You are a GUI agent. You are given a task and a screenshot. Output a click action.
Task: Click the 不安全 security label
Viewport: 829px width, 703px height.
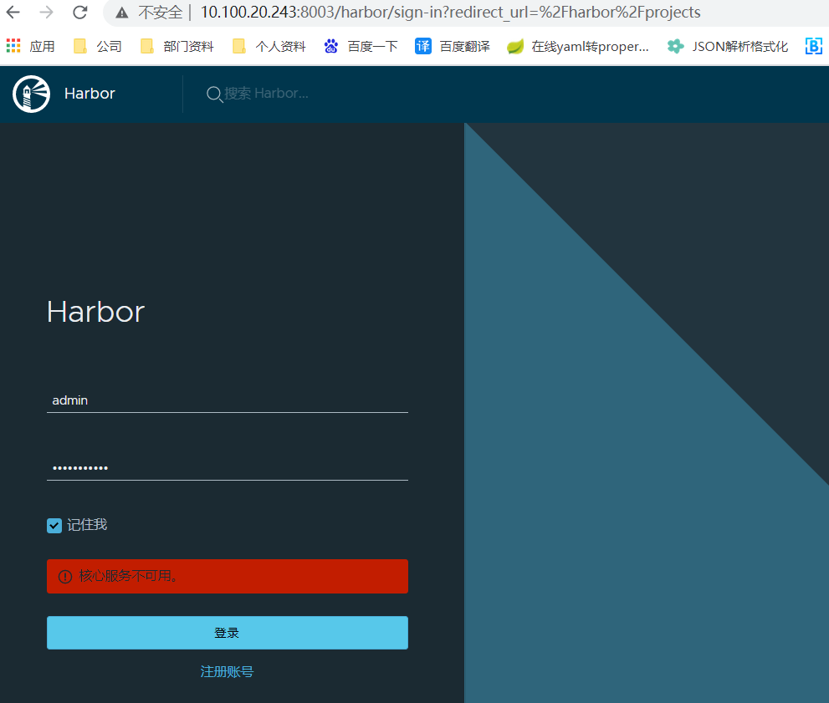pyautogui.click(x=161, y=13)
